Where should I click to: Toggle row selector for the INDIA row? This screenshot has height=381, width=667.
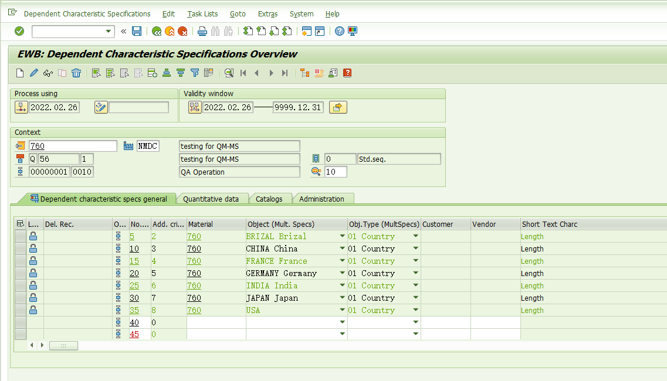point(21,286)
